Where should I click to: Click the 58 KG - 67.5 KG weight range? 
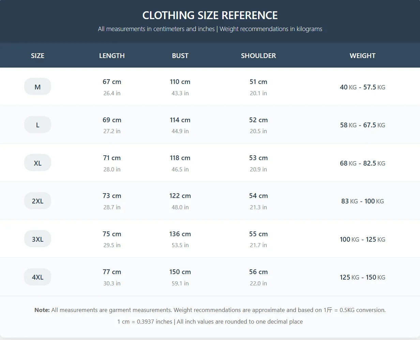click(x=362, y=125)
